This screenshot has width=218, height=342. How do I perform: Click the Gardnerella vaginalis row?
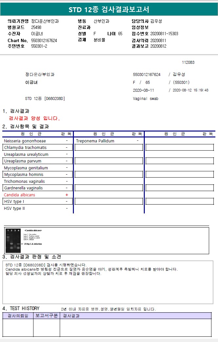click(37, 188)
